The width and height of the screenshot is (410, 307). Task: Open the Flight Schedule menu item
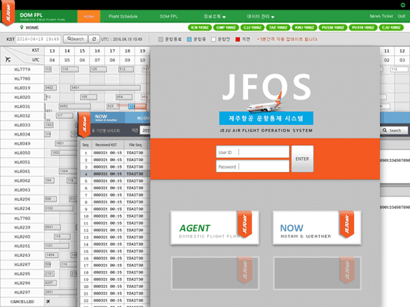coord(123,16)
